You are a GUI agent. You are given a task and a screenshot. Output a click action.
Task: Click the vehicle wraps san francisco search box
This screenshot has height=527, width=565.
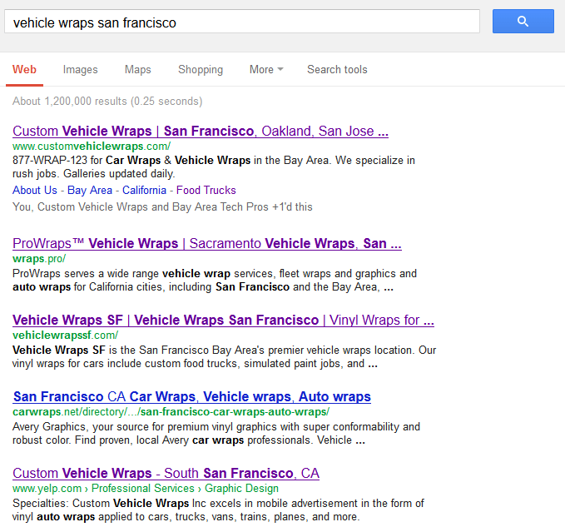242,22
